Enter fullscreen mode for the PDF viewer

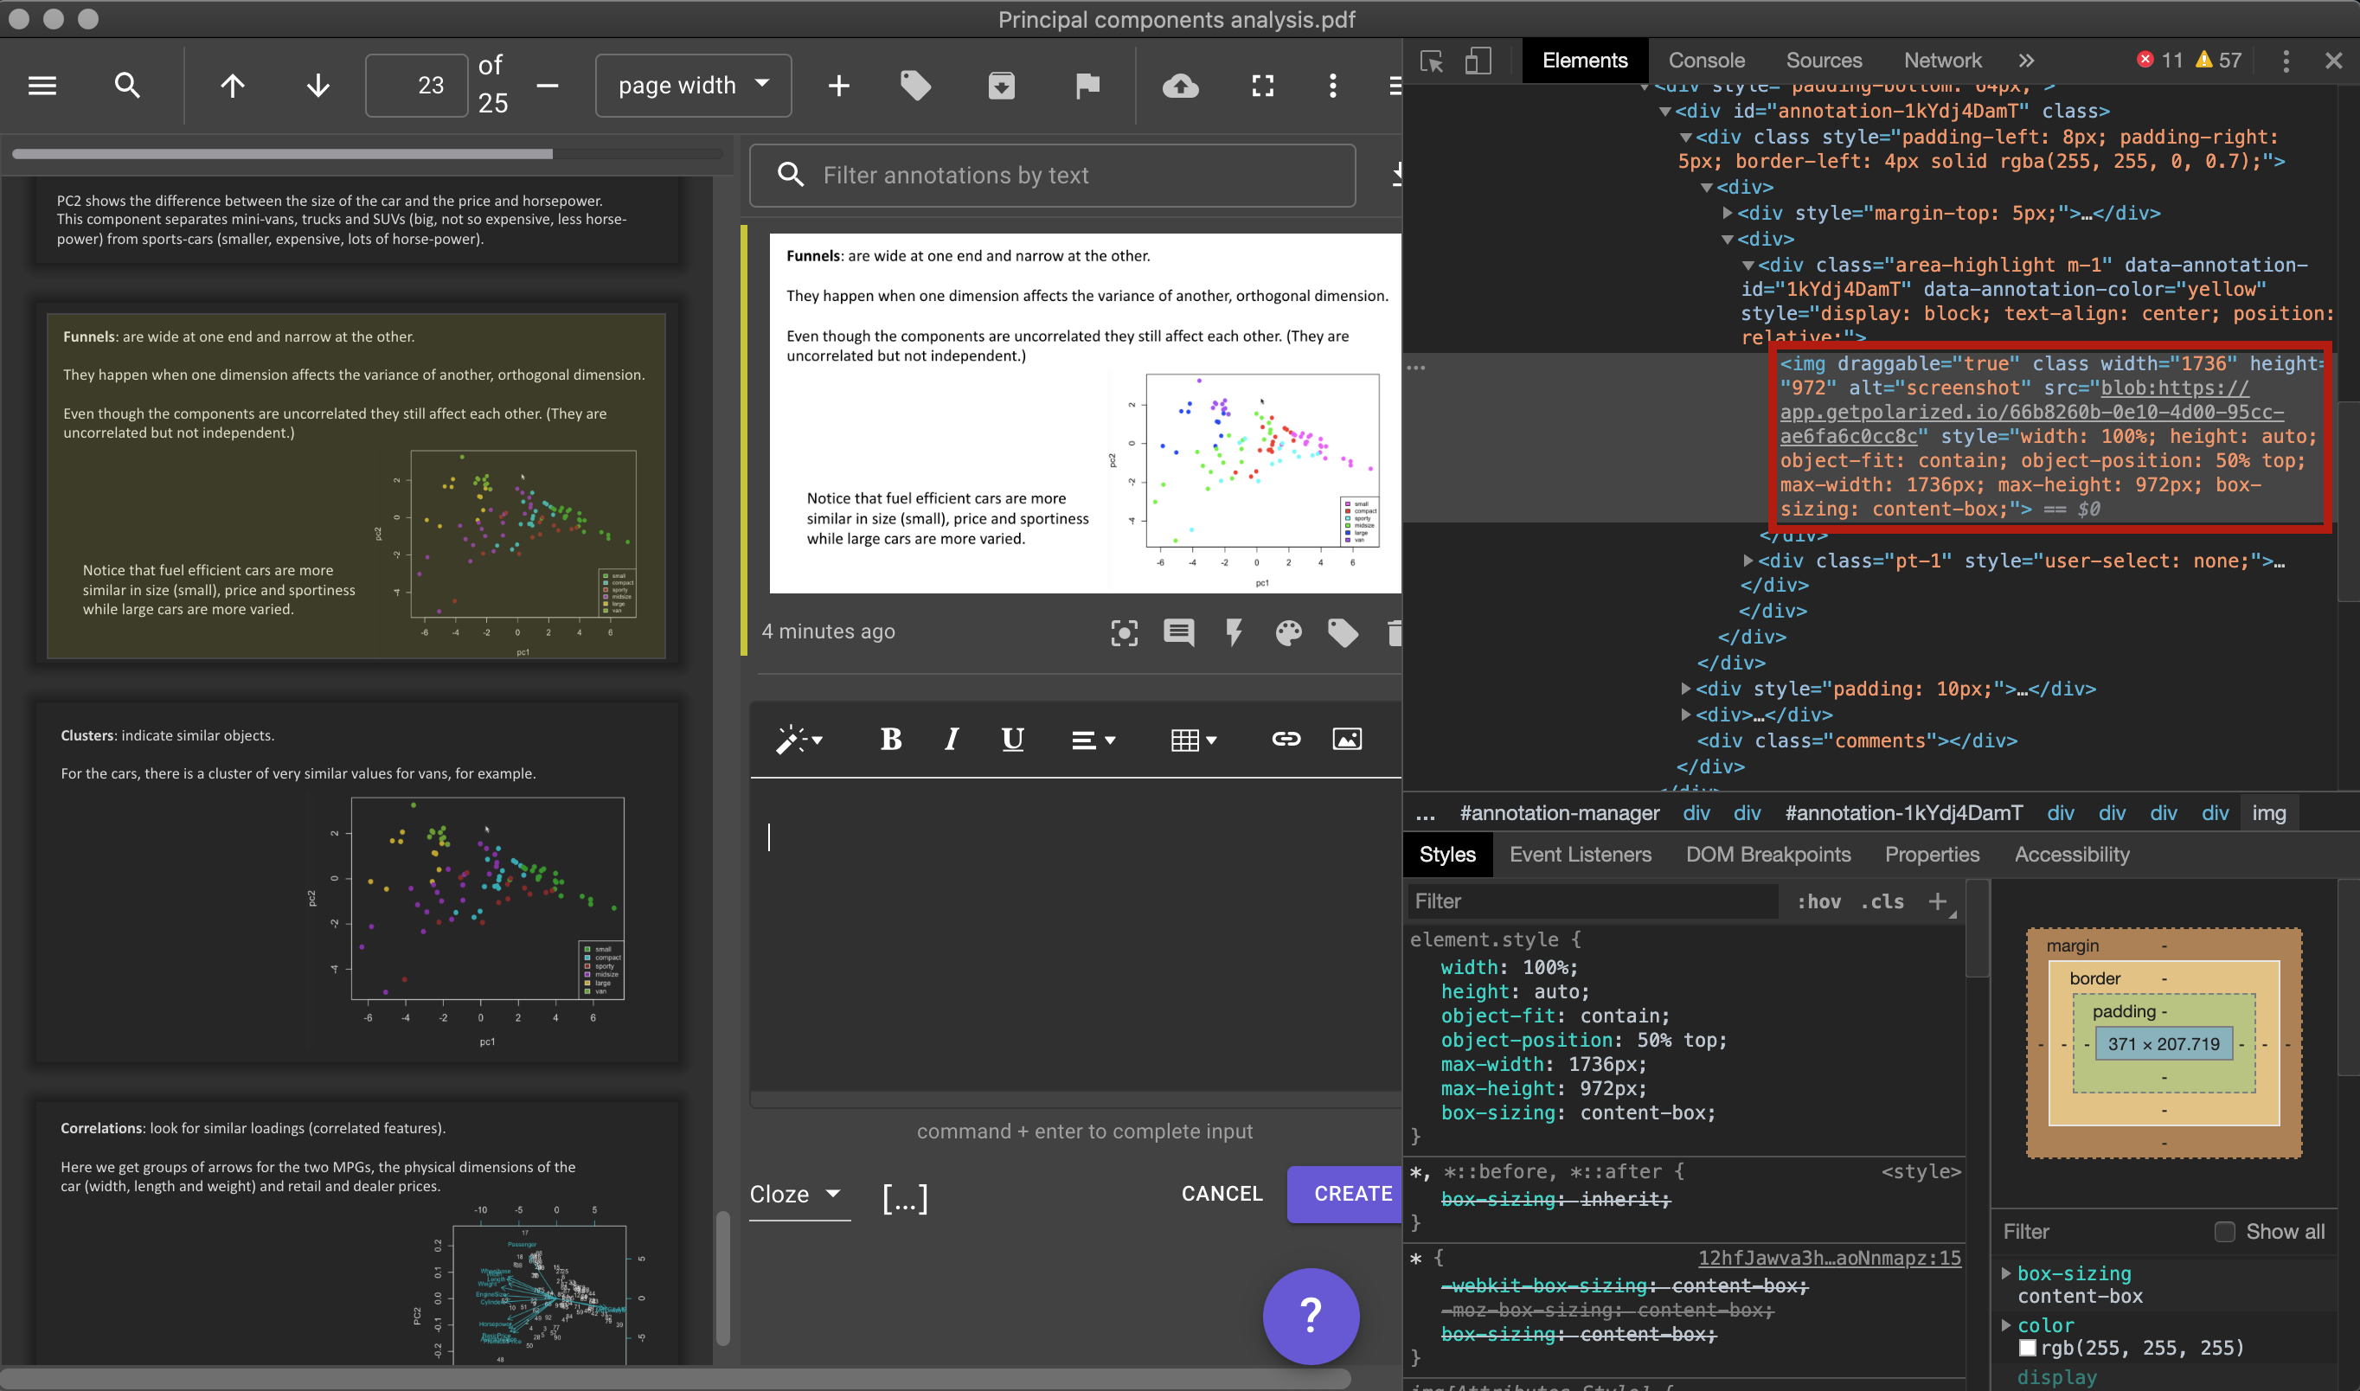click(1262, 86)
